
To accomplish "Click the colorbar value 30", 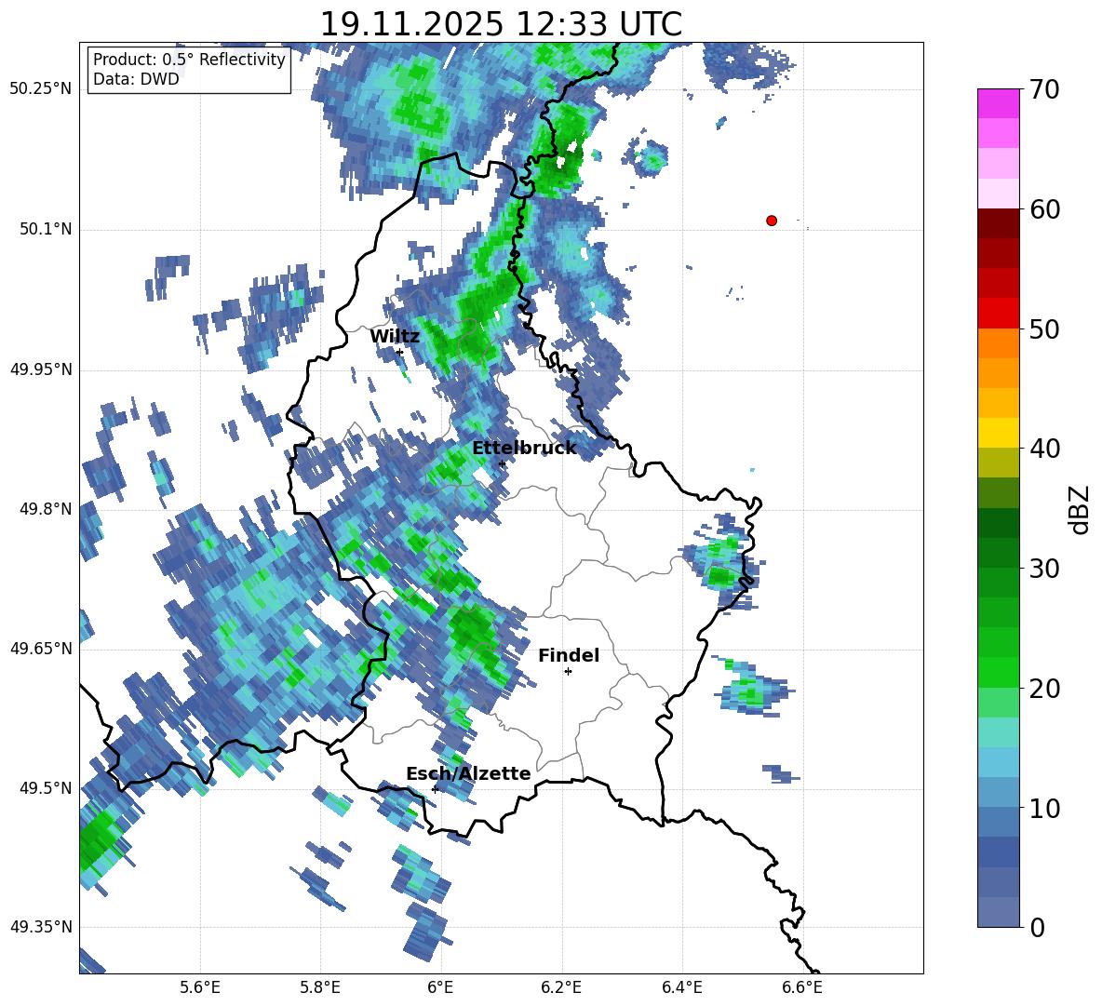I will (1044, 569).
